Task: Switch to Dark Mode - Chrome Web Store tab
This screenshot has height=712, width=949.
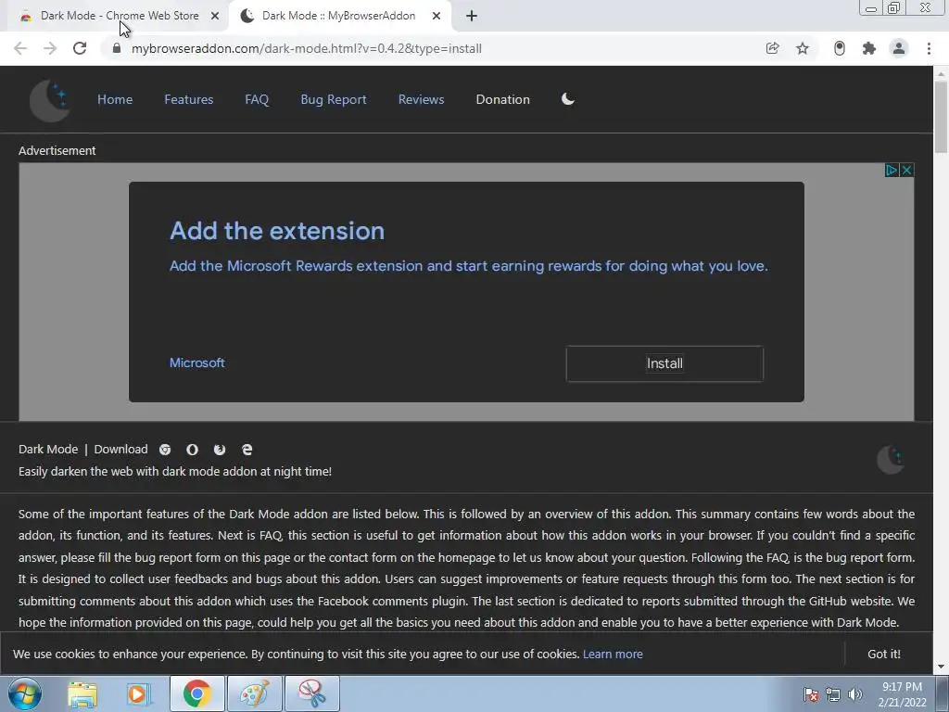Action: point(114,17)
